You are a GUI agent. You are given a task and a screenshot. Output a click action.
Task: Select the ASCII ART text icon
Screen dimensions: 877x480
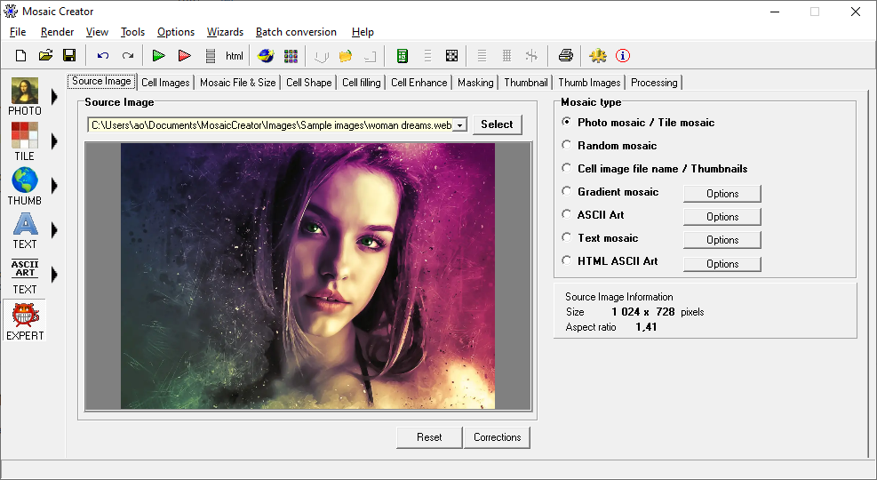click(x=25, y=268)
